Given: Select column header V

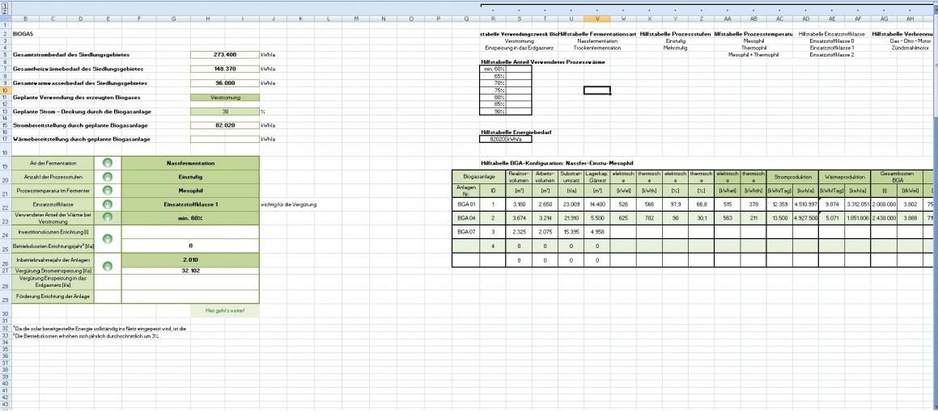Looking at the screenshot, I should (x=597, y=19).
